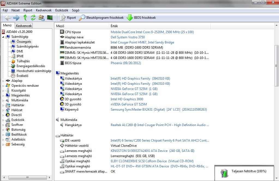Open the Kedvencek menu in menu bar
This screenshot has width=279, height=181.
coord(44,10)
